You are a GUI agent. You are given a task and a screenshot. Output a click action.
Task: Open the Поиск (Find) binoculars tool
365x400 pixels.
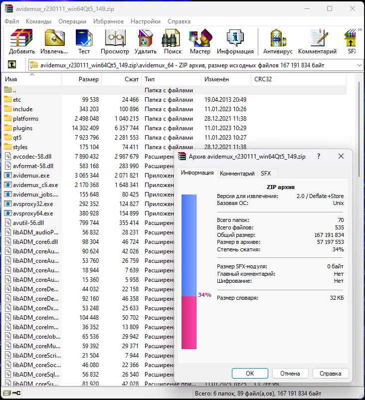(173, 41)
